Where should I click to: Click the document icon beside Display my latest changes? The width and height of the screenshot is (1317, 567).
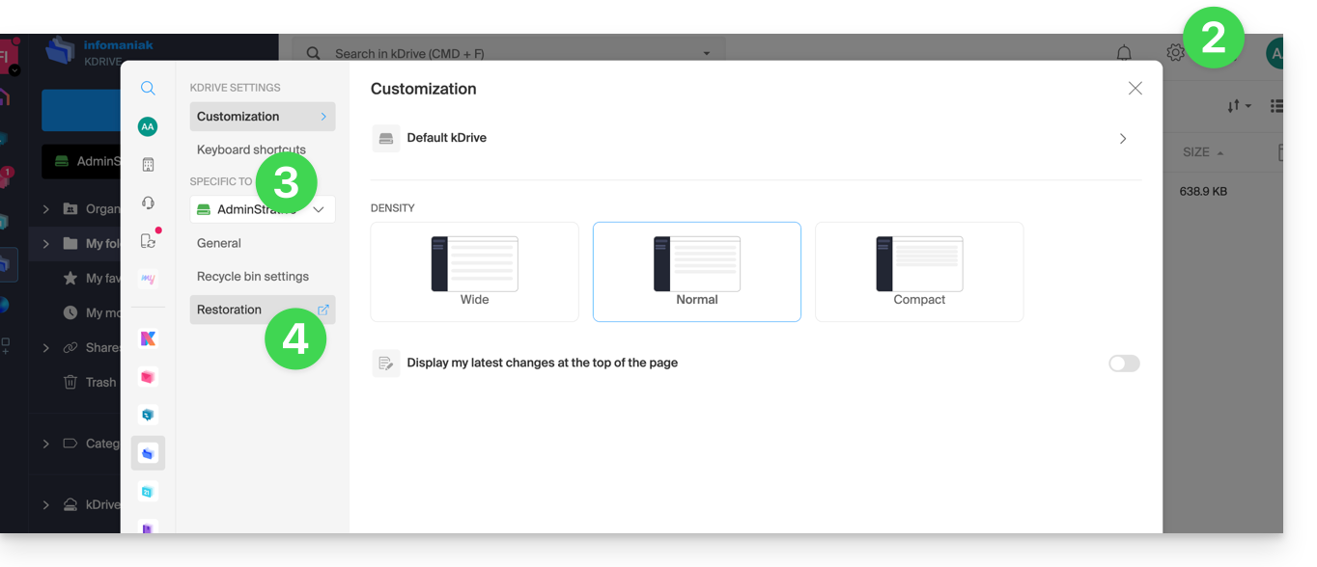(386, 364)
